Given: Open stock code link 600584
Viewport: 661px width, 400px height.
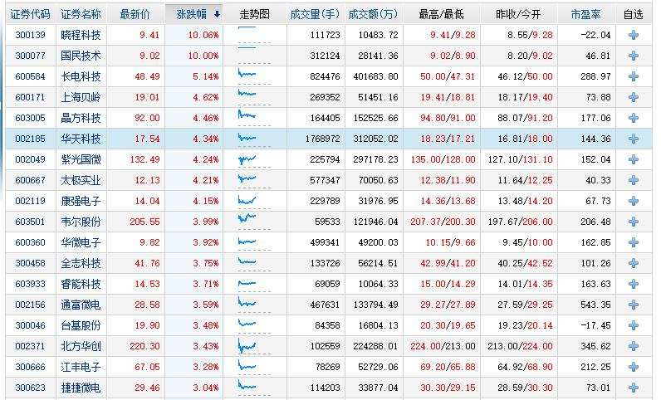Looking at the screenshot, I should [31, 76].
